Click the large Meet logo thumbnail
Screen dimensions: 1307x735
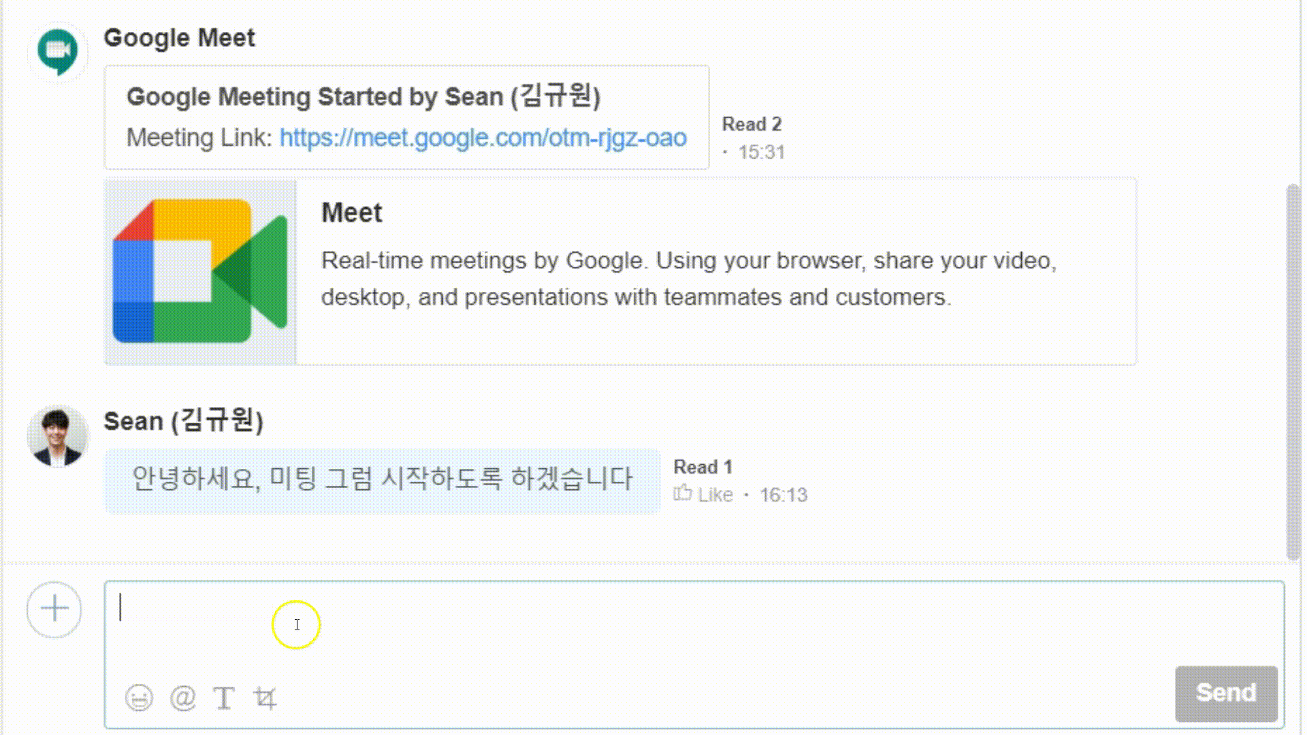(x=200, y=271)
